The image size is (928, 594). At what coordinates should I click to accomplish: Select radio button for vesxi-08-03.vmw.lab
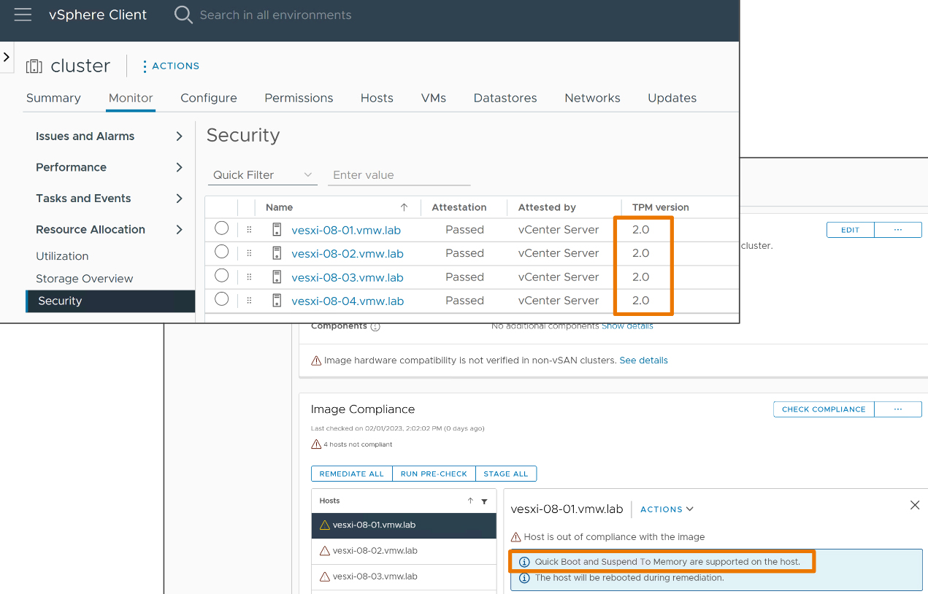tap(222, 275)
